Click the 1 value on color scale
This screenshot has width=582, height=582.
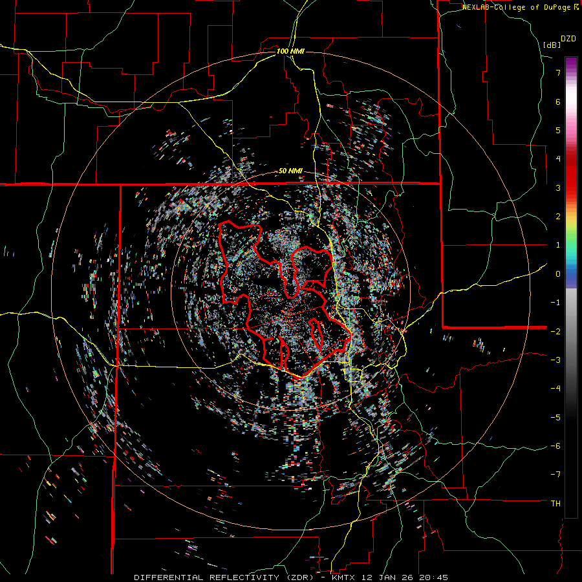tap(558, 245)
